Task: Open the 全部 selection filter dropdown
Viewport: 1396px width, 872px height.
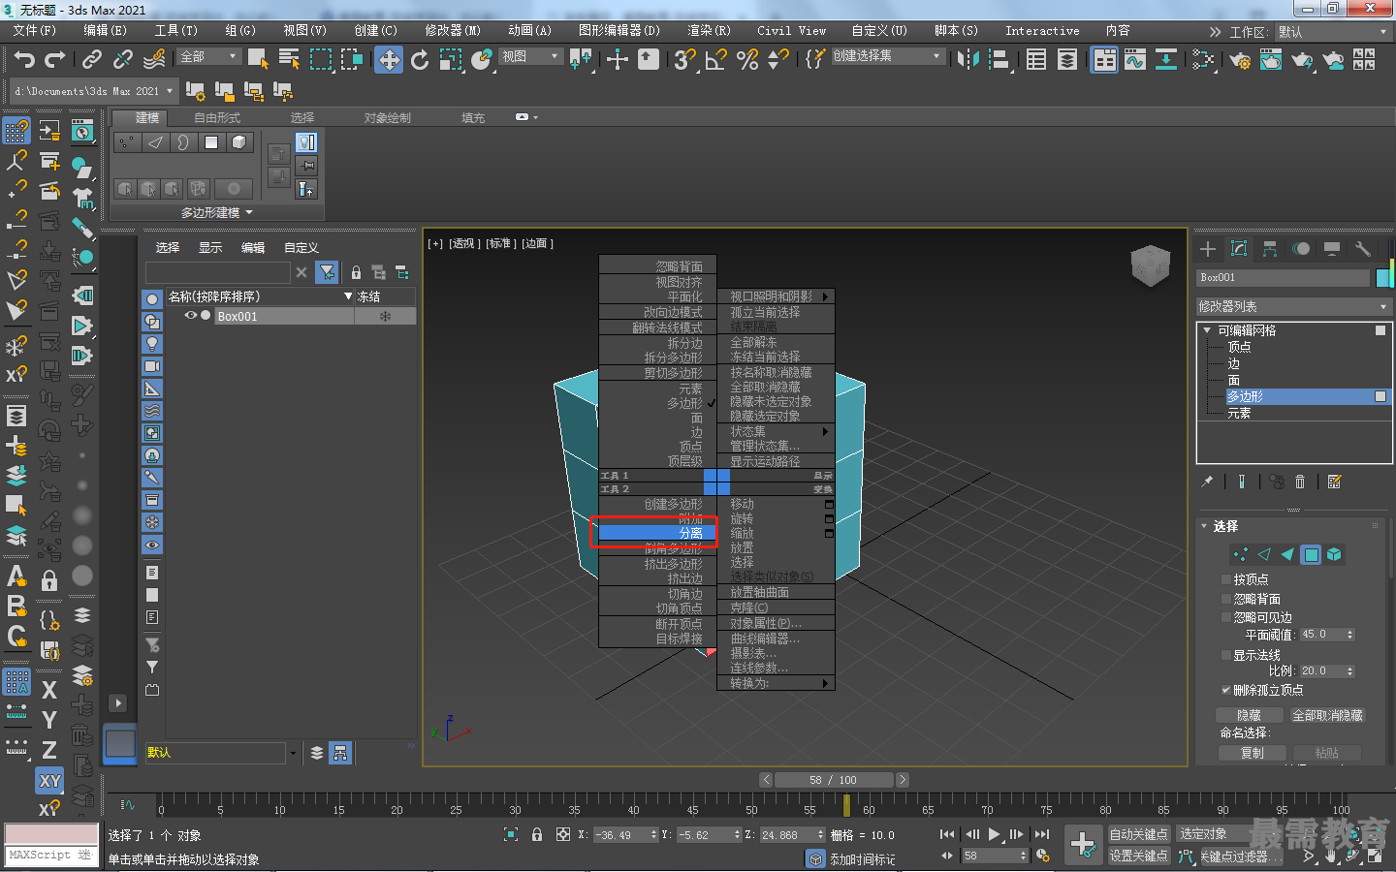Action: [208, 57]
